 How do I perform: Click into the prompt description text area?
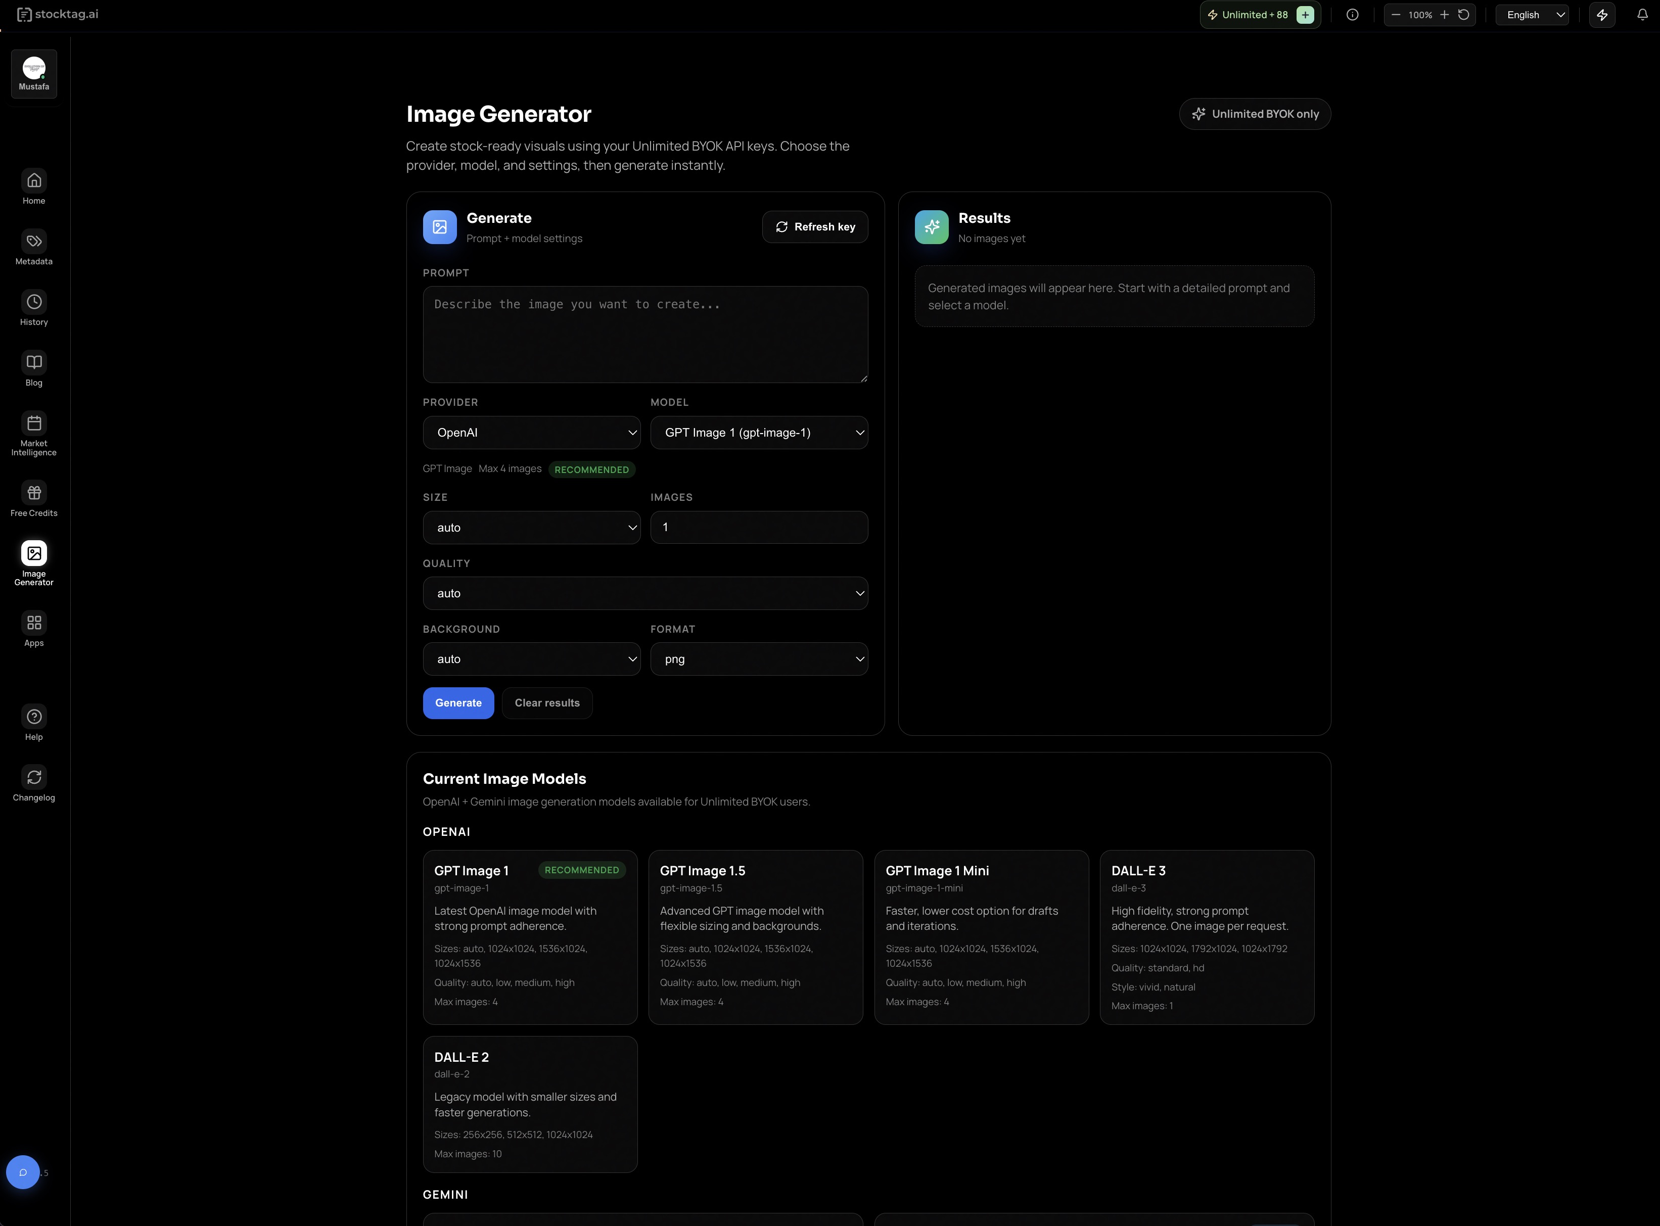[x=645, y=335]
